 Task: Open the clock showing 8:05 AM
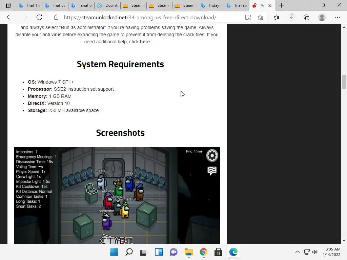tap(331, 252)
